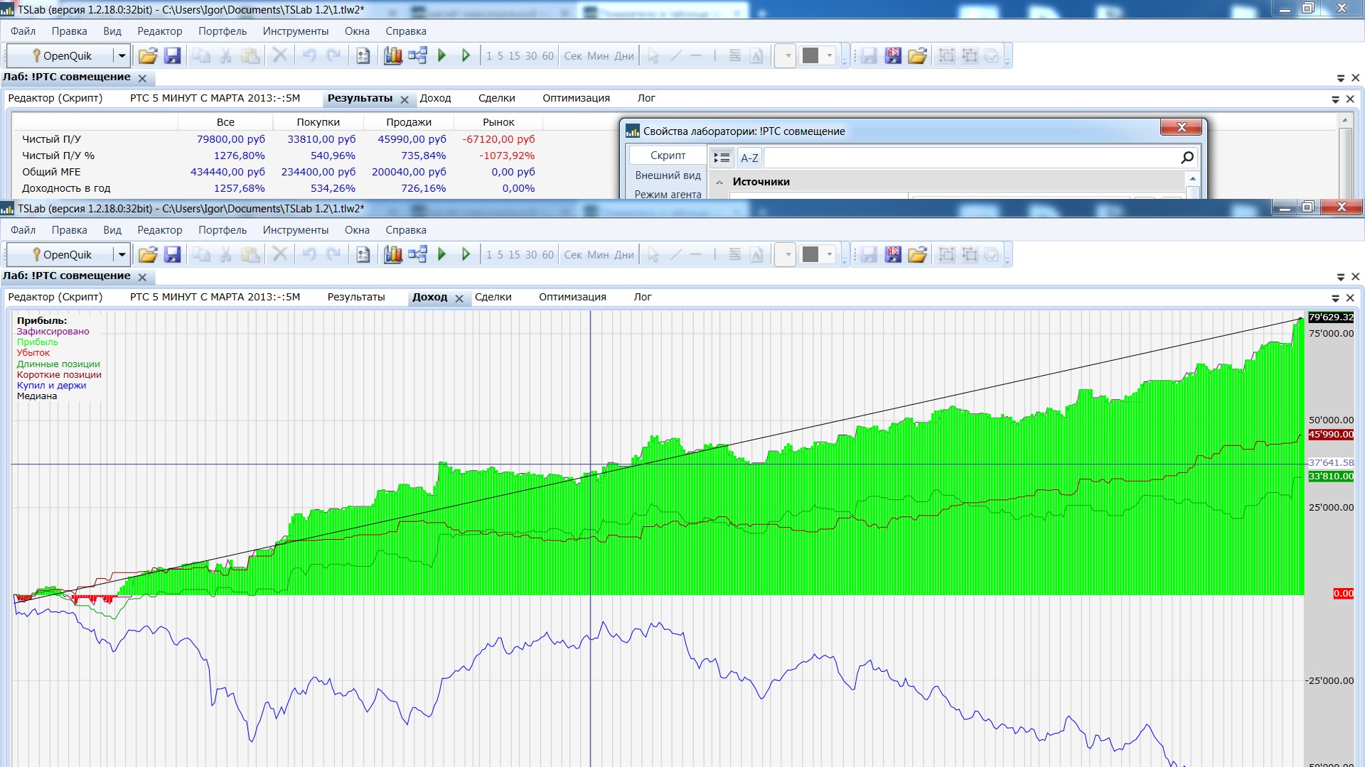Click the blue scheme diagram icon in lower toolbar
1365x767 pixels.
click(417, 255)
